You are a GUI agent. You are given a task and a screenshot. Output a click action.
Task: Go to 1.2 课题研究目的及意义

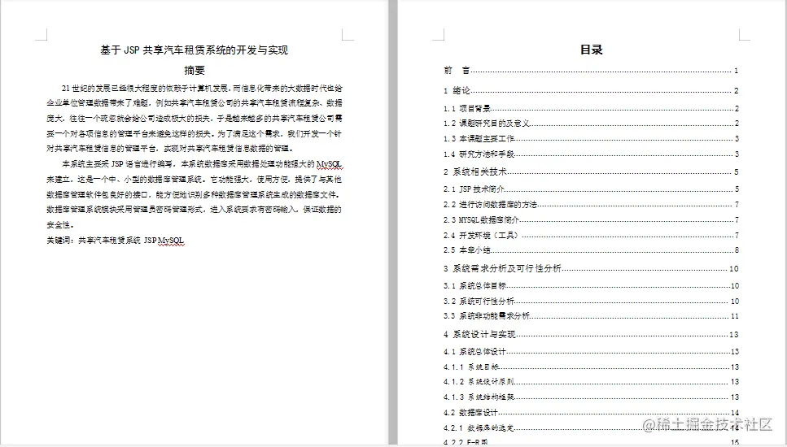click(591, 124)
